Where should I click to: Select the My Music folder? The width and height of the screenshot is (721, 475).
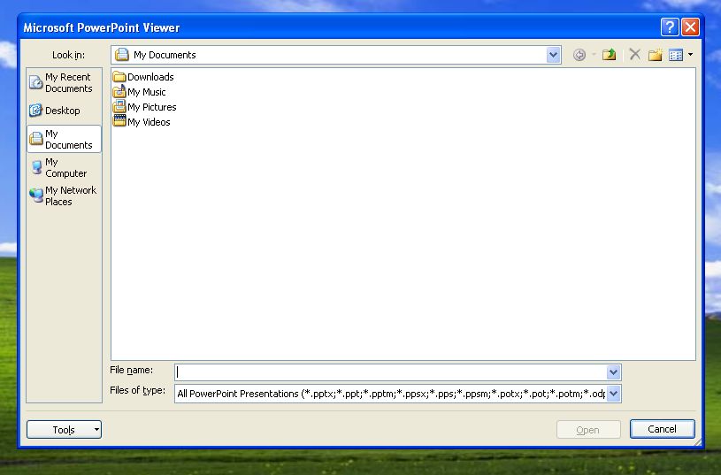tap(146, 92)
